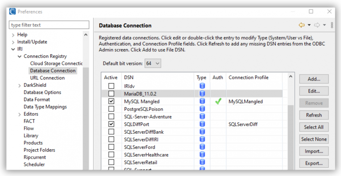341x176 pixels.
Task: Open the three-dot view menu icon
Action: click(x=332, y=25)
